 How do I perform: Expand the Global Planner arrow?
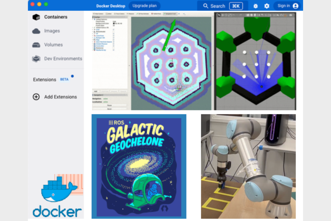pyautogui.click(x=93, y=44)
